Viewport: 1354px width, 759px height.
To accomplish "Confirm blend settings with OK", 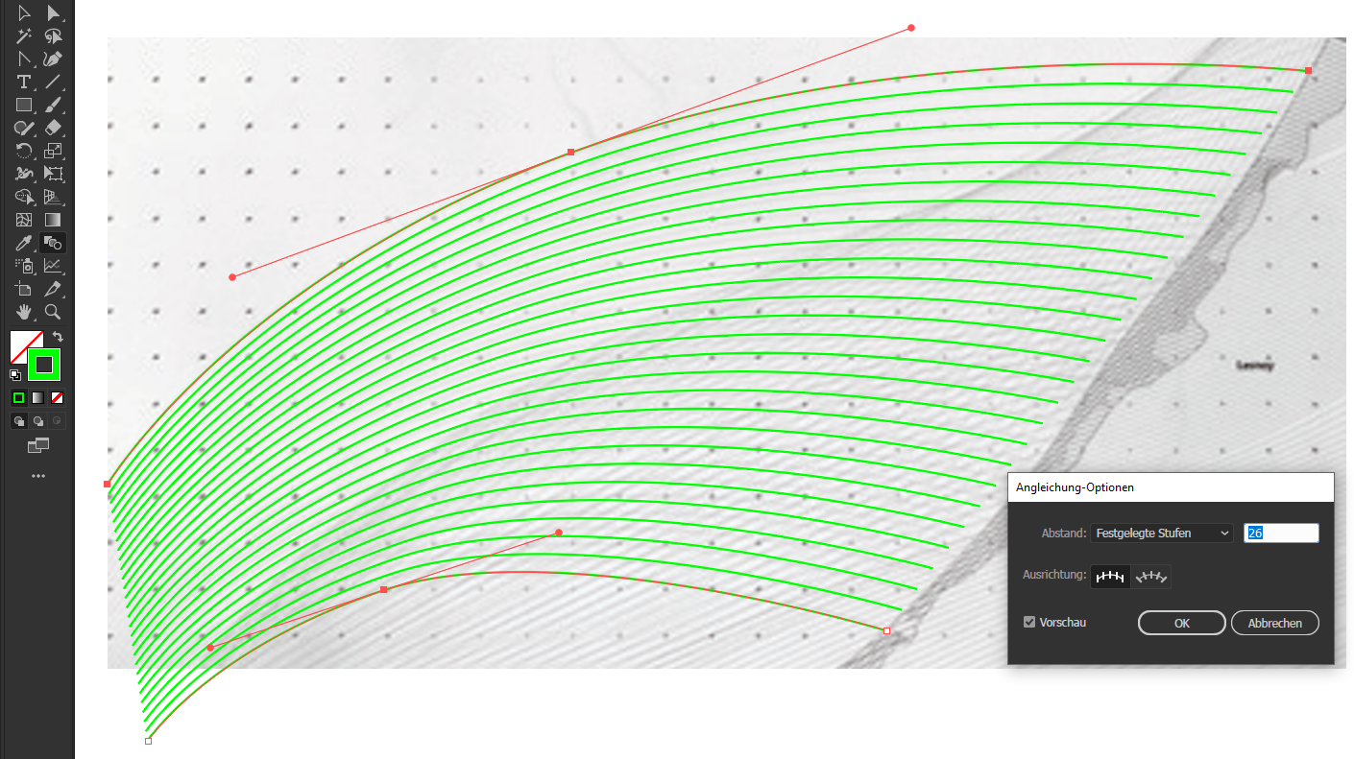I will 1181,623.
